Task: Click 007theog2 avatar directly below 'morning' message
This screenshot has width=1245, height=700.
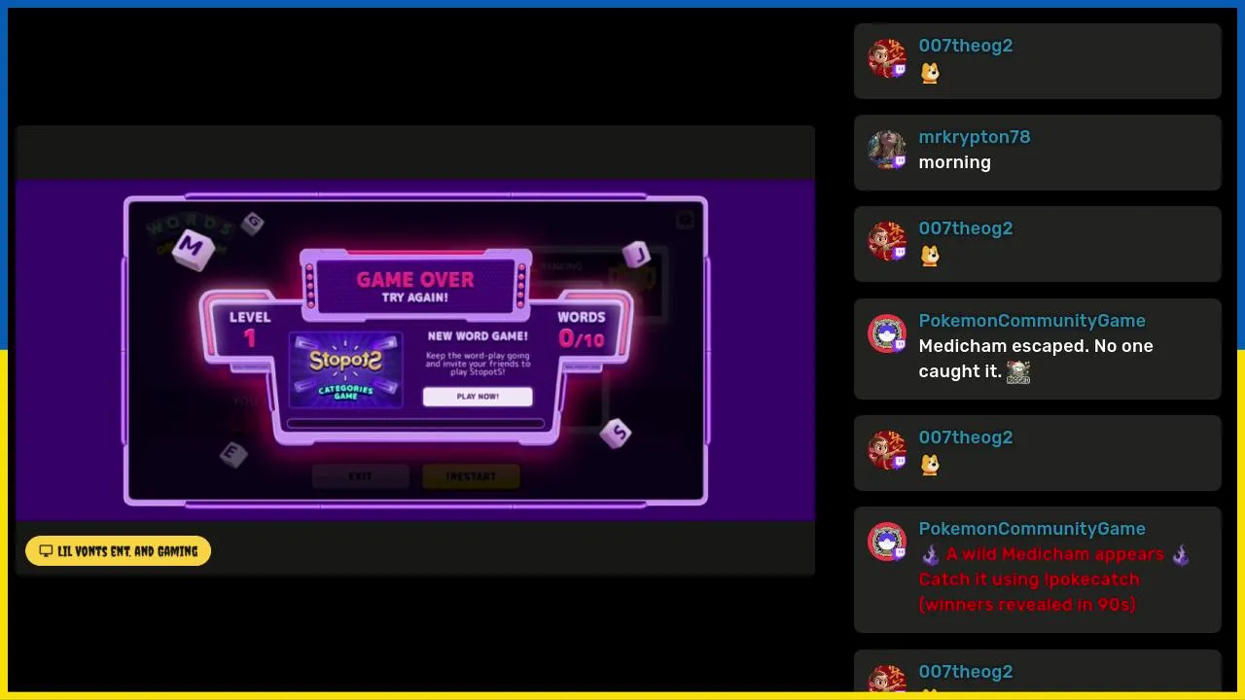Action: pos(887,241)
